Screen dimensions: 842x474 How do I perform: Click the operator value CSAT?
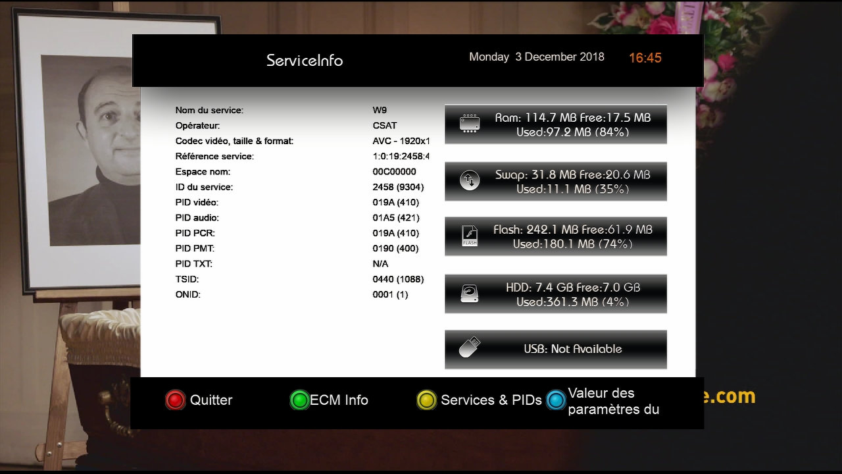pos(385,125)
